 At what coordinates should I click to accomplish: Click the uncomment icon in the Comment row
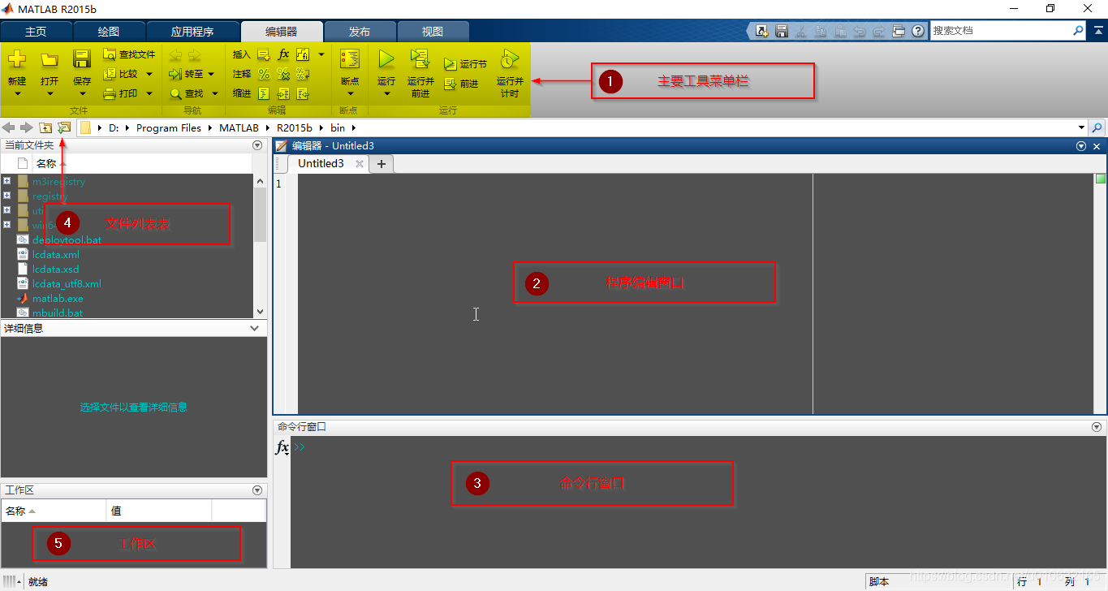click(x=283, y=74)
